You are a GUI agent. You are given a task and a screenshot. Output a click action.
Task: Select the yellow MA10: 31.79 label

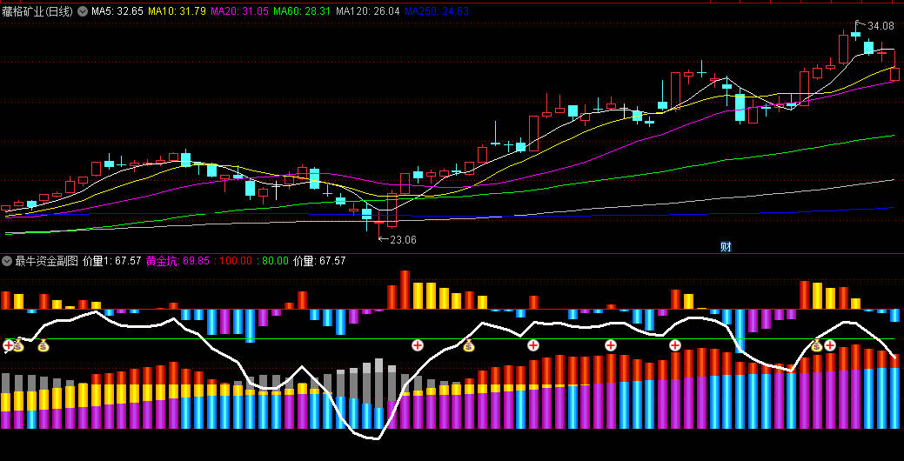(x=177, y=11)
